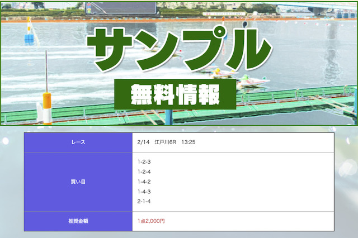Click the bet combination 1-2-4
This screenshot has height=238, width=358.
144,172
